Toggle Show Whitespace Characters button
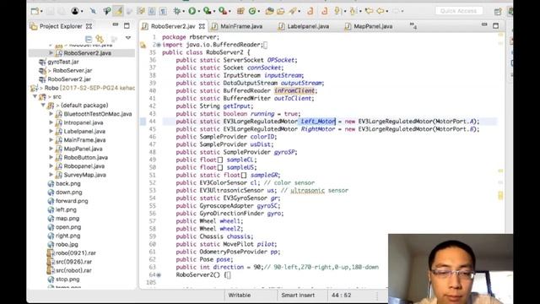Viewport: 540px width, 304px height. coord(163,11)
